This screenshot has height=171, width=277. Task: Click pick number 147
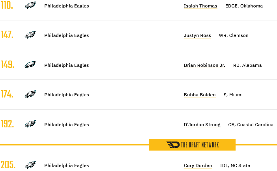click(7, 35)
